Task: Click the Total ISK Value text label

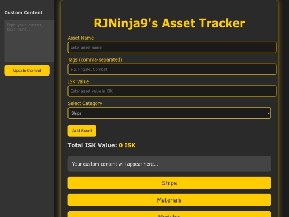Action: coord(93,145)
